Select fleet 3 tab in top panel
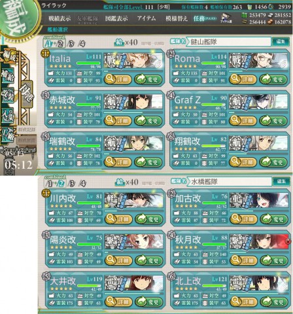This screenshot has width=293, height=314. coord(71,44)
